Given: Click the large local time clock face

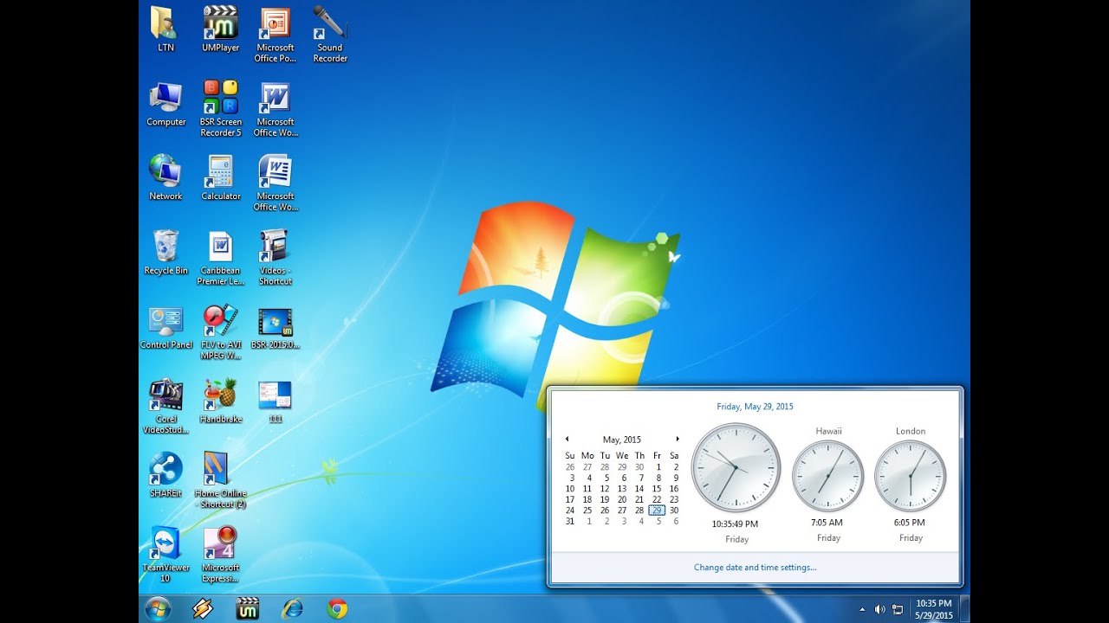Looking at the screenshot, I should click(x=736, y=468).
